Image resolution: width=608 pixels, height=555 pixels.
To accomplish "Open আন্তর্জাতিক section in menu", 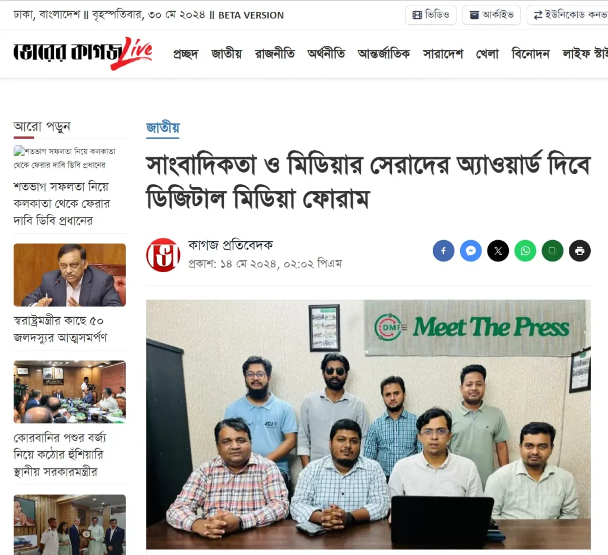I will (384, 53).
